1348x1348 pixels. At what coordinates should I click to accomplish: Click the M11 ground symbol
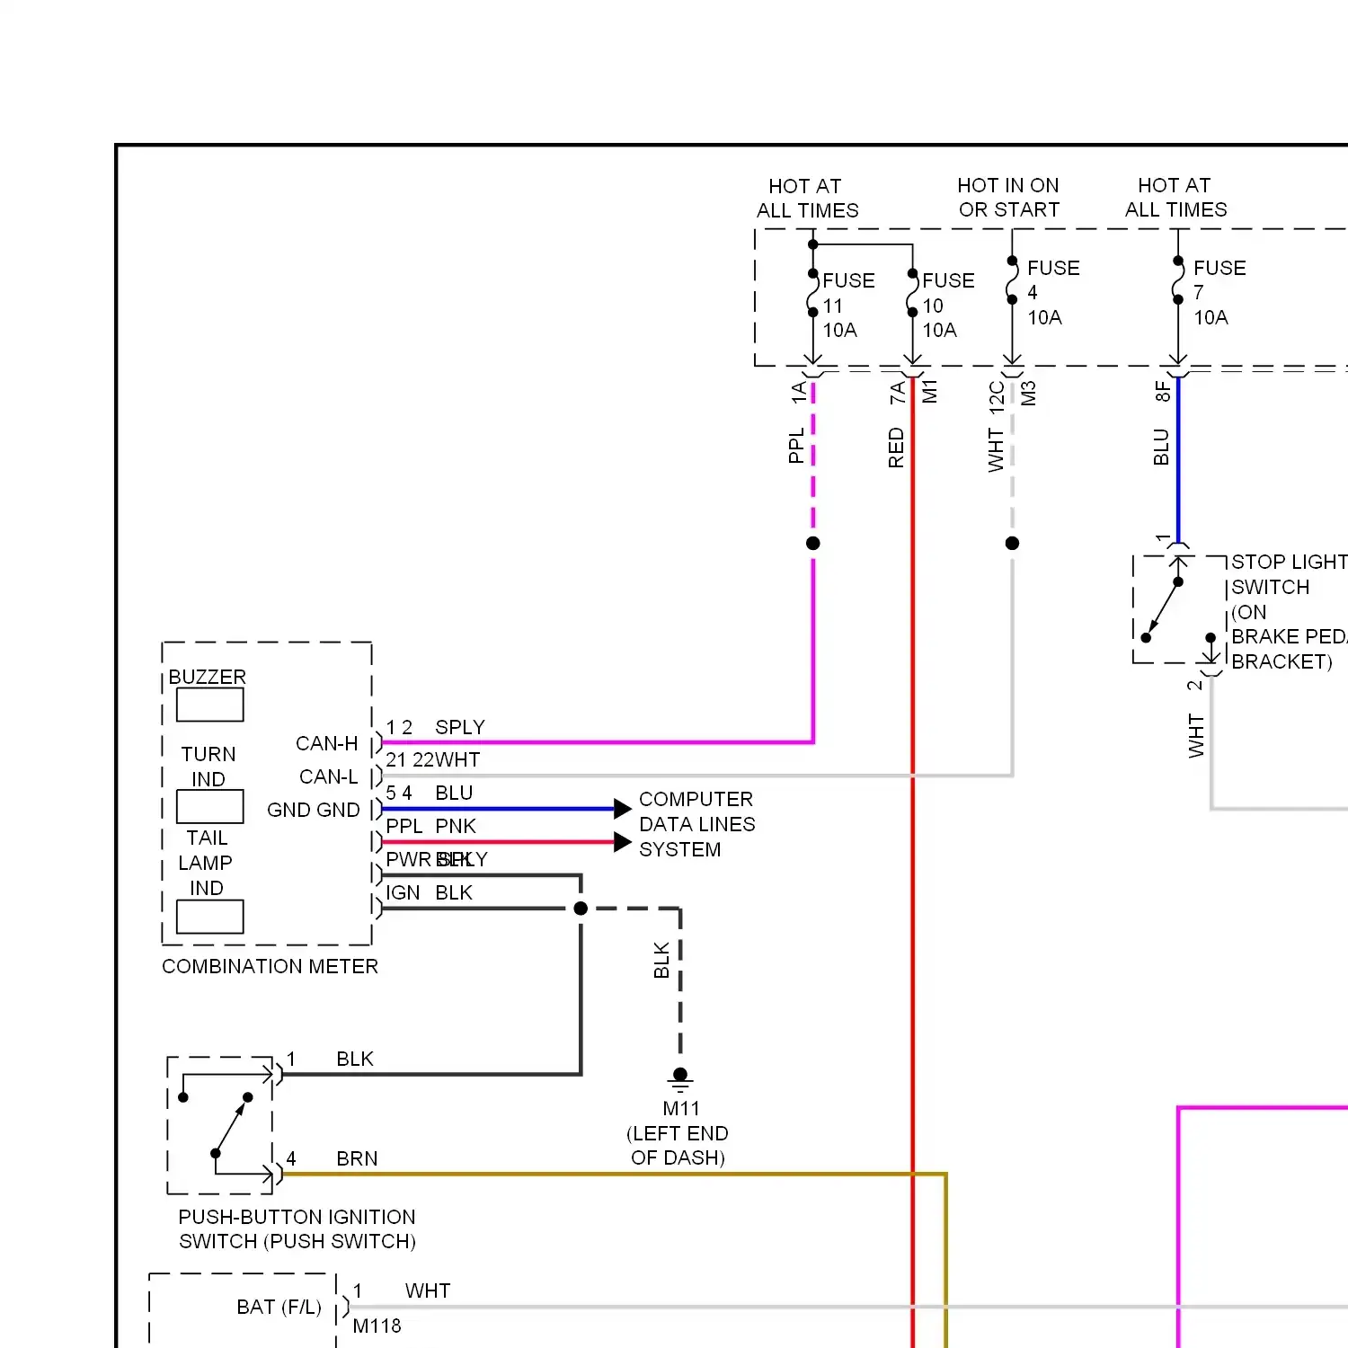tap(680, 1079)
